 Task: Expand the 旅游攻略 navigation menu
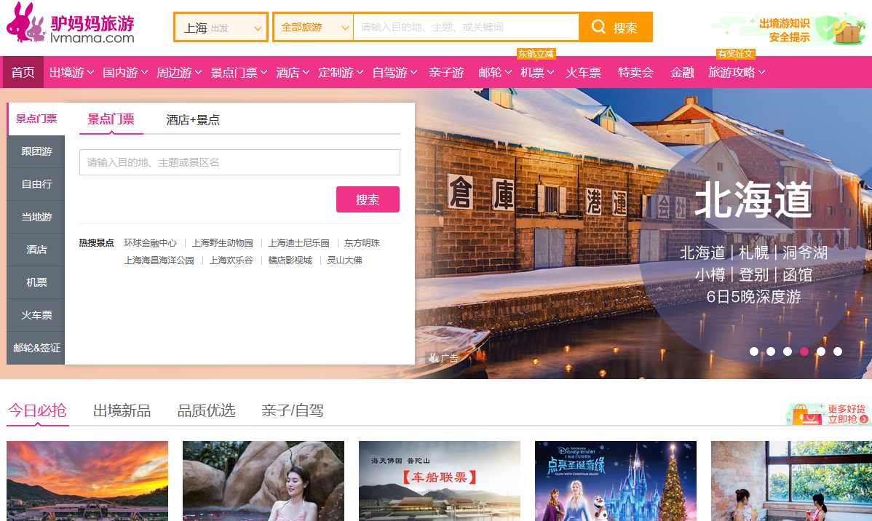point(737,73)
